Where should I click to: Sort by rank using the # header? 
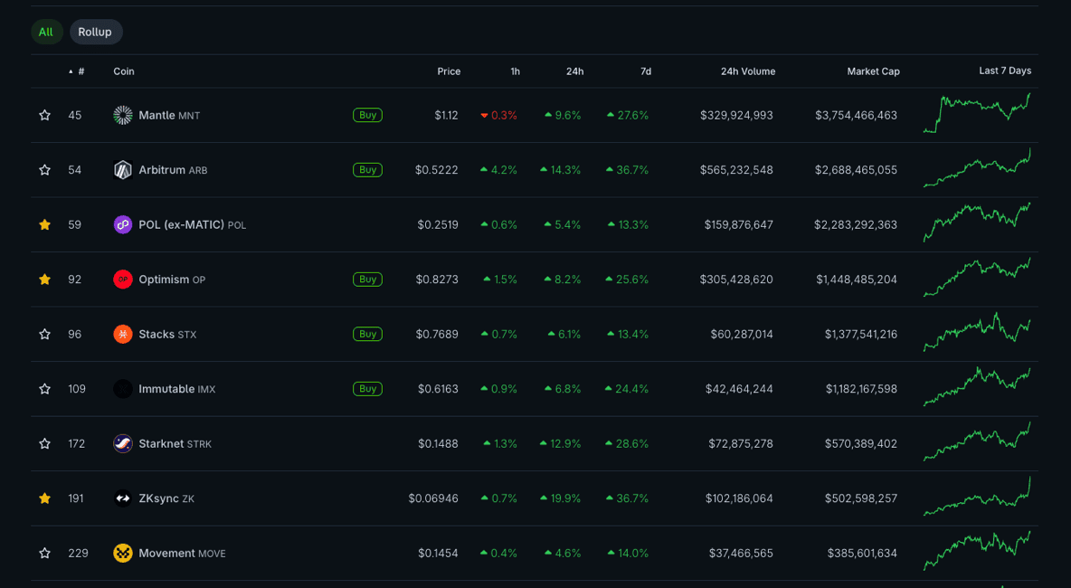(x=81, y=71)
